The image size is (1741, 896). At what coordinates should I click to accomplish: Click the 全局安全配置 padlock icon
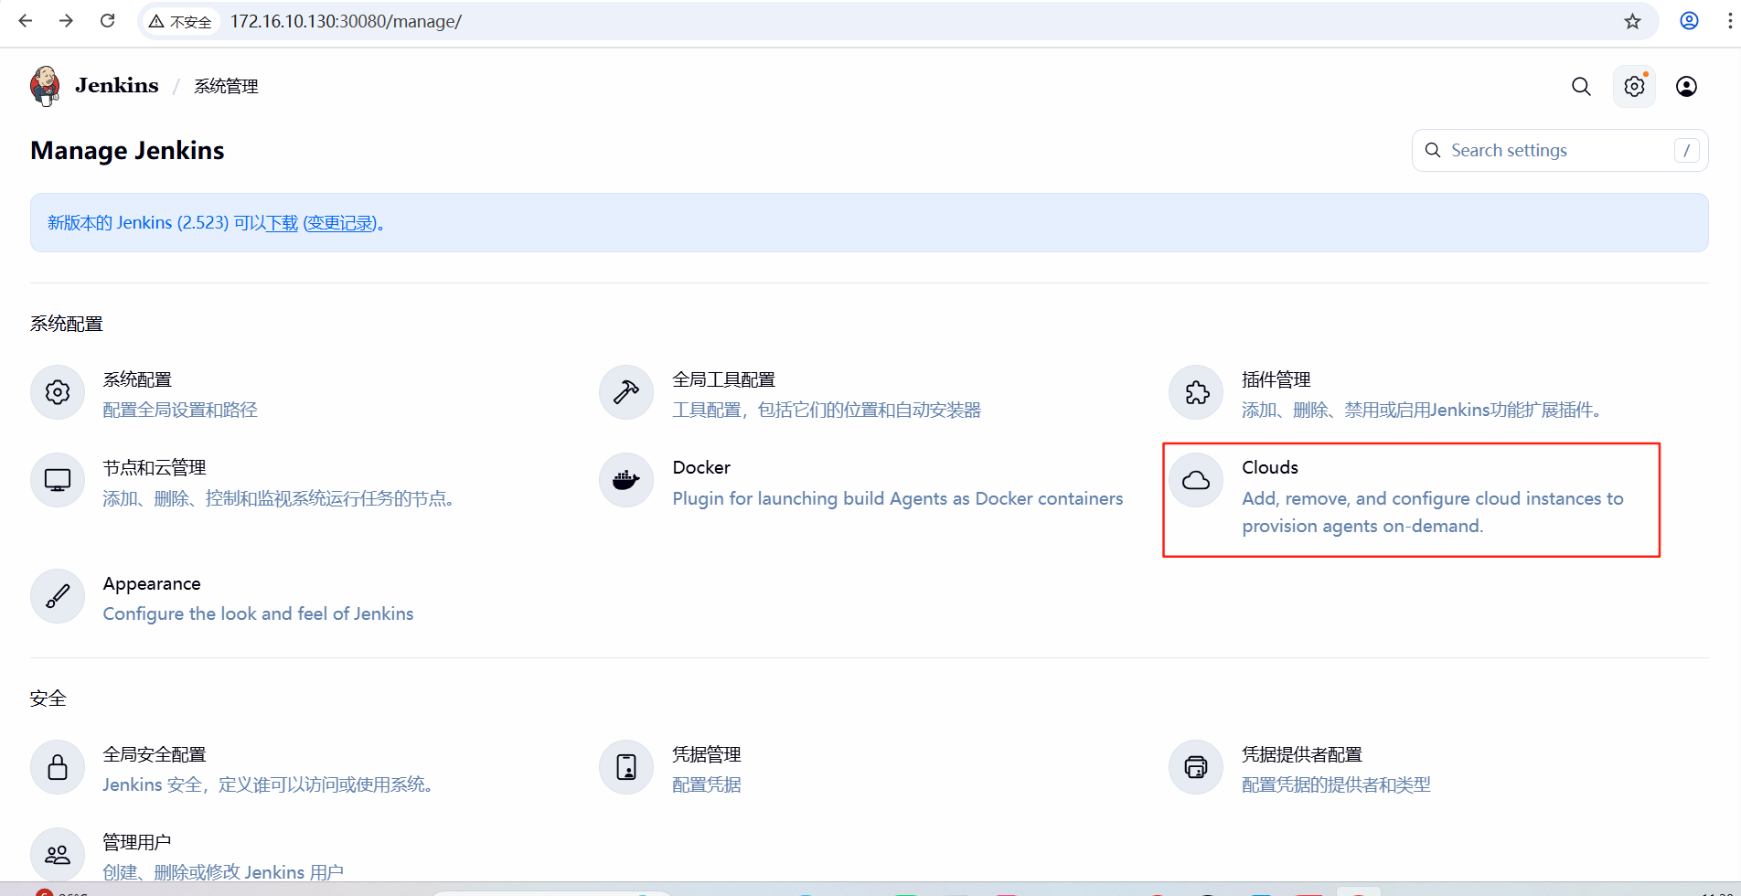[x=58, y=767]
